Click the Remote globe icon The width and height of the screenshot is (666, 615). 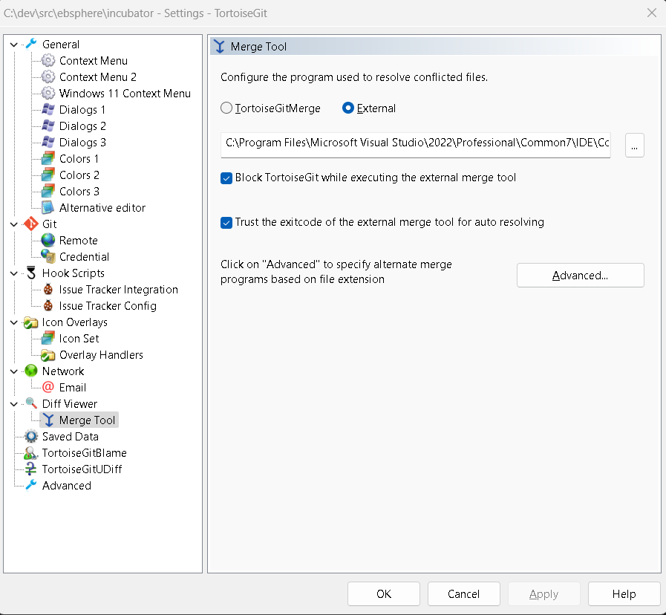48,240
